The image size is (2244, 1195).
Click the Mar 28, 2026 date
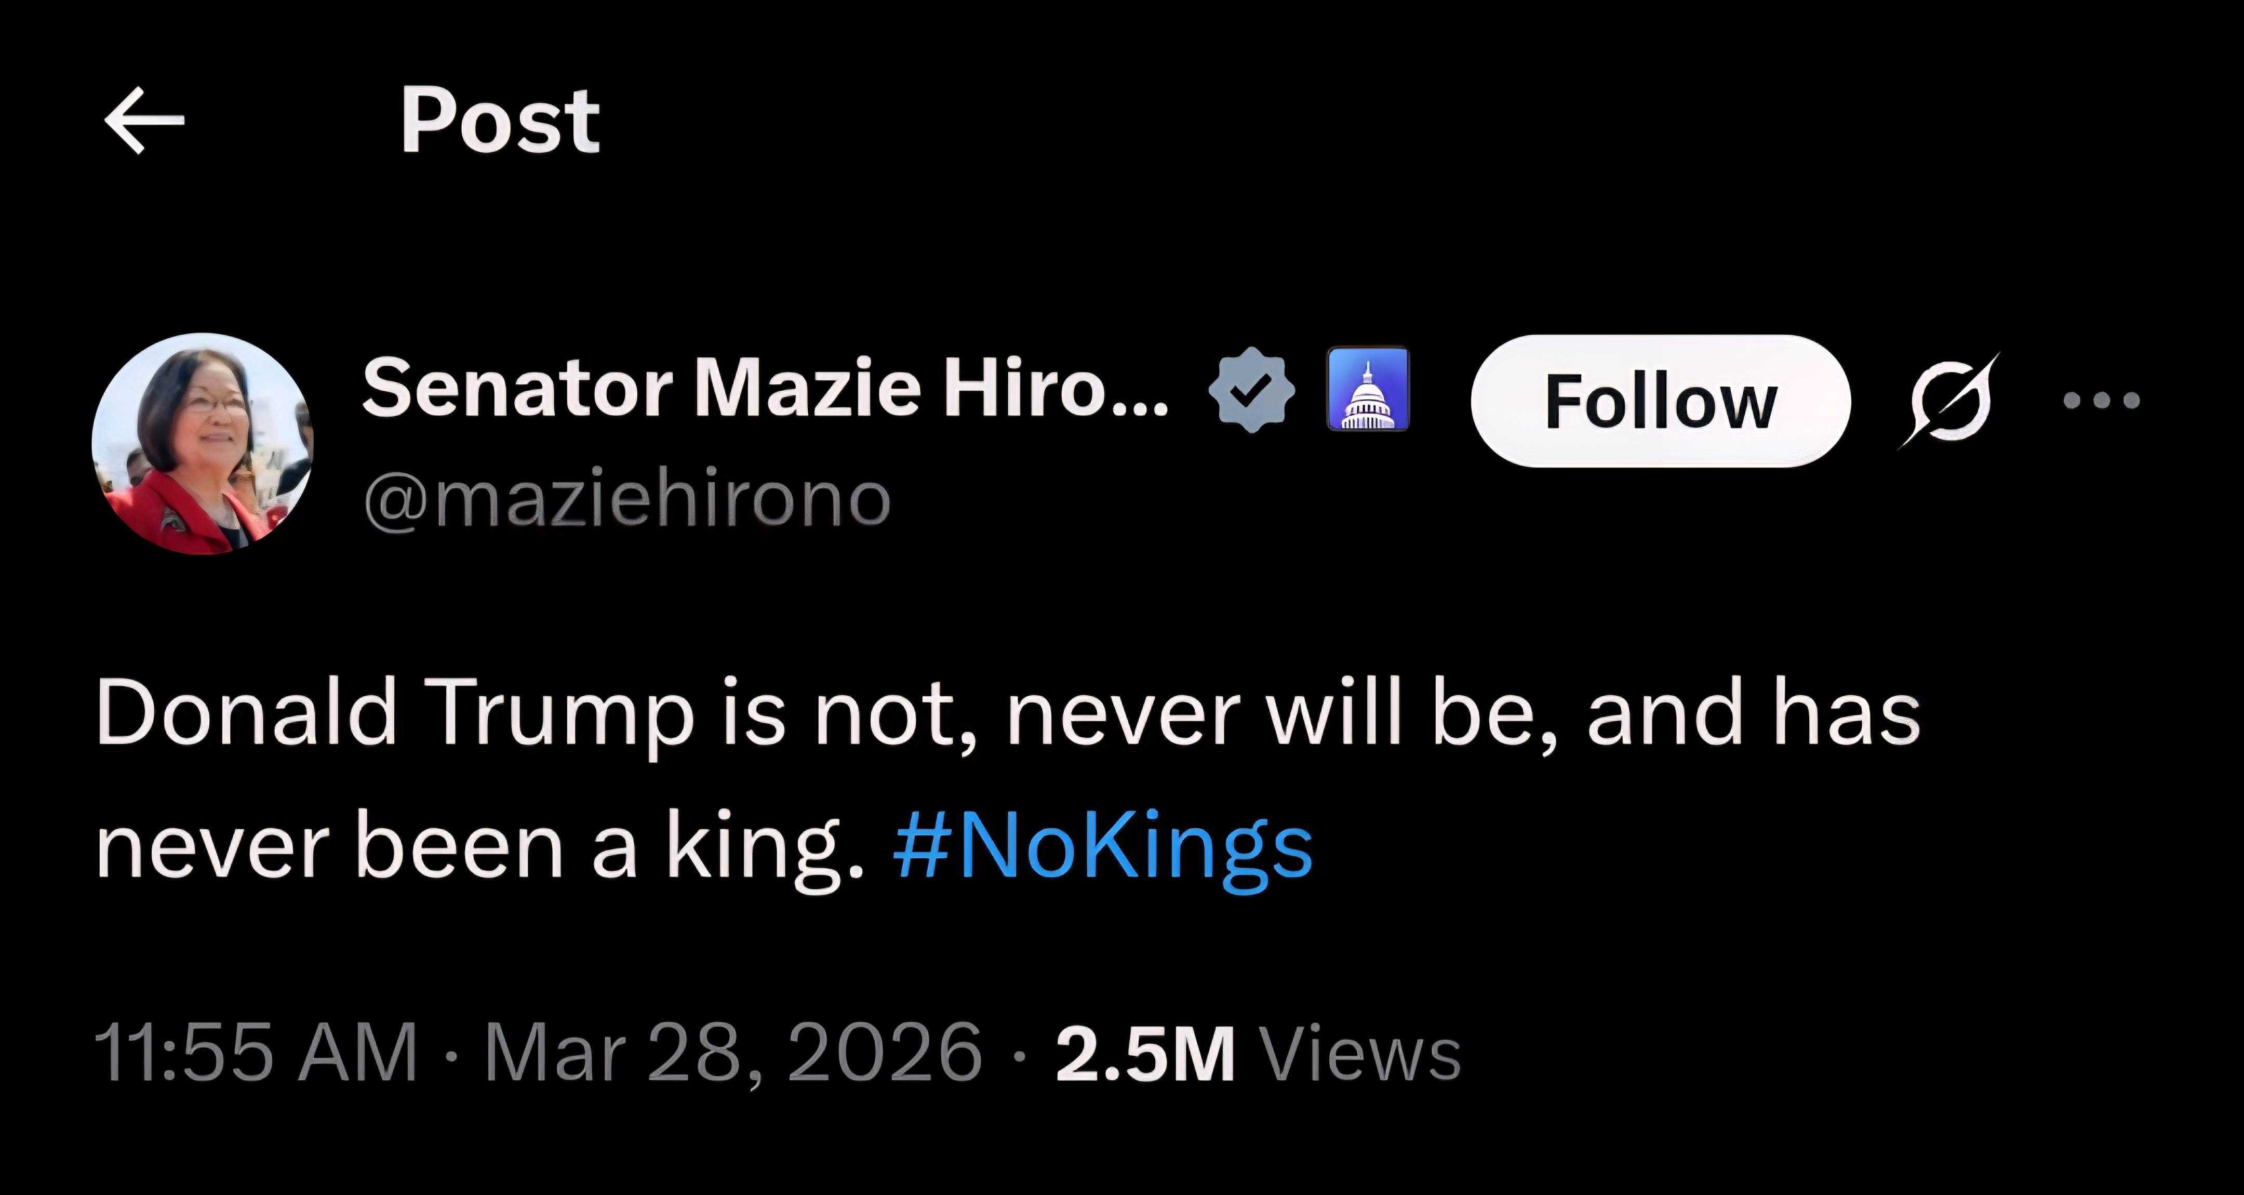pos(732,1053)
